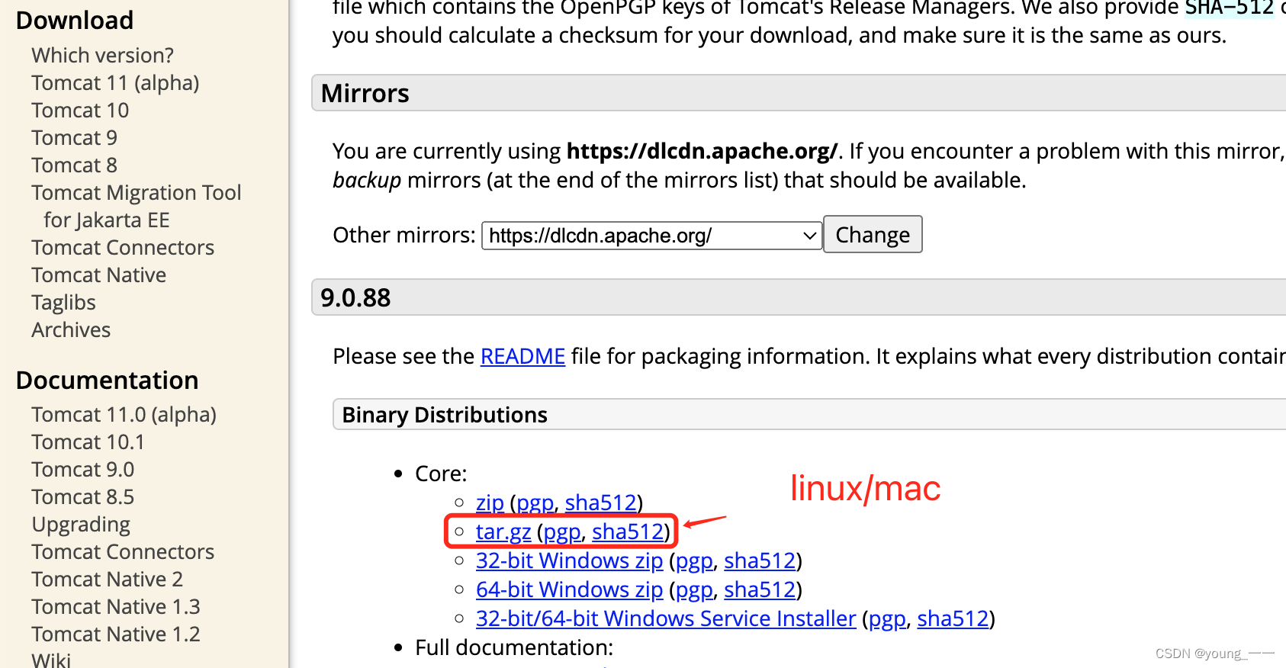Open Tomcat 8.5 documentation
The height and width of the screenshot is (668, 1286).
pos(83,497)
